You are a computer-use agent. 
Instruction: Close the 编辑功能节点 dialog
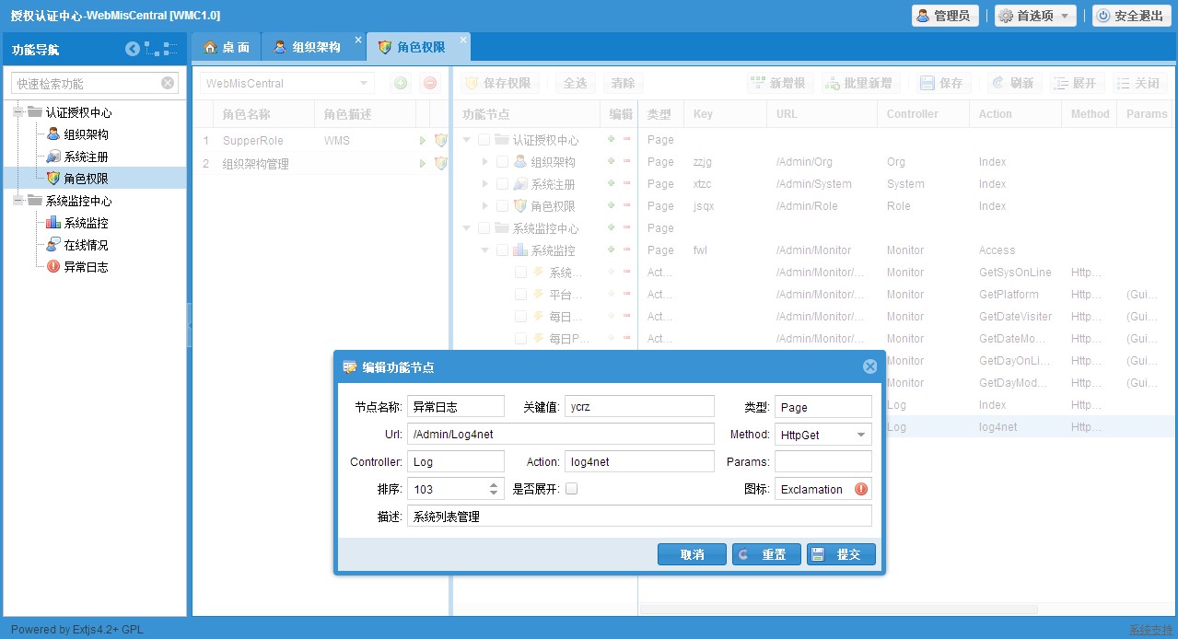(x=869, y=366)
